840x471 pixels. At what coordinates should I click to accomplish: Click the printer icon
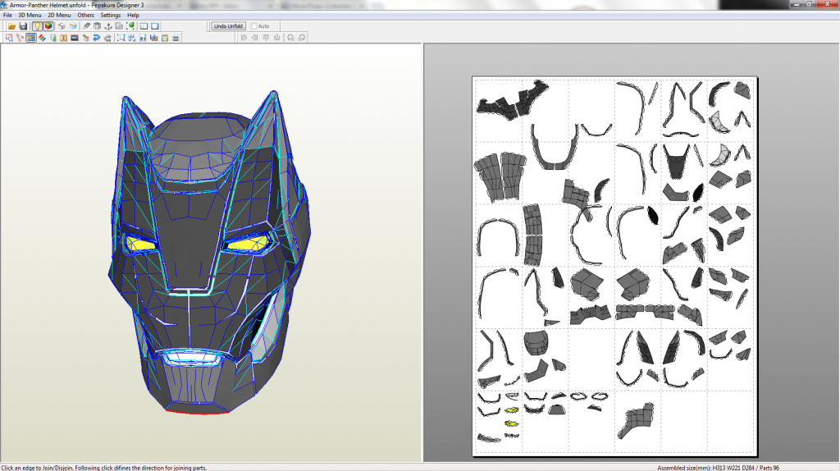click(x=176, y=38)
